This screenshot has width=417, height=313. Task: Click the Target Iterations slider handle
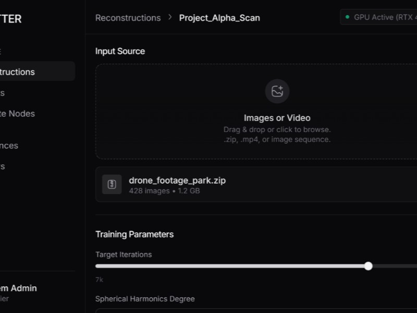point(369,266)
